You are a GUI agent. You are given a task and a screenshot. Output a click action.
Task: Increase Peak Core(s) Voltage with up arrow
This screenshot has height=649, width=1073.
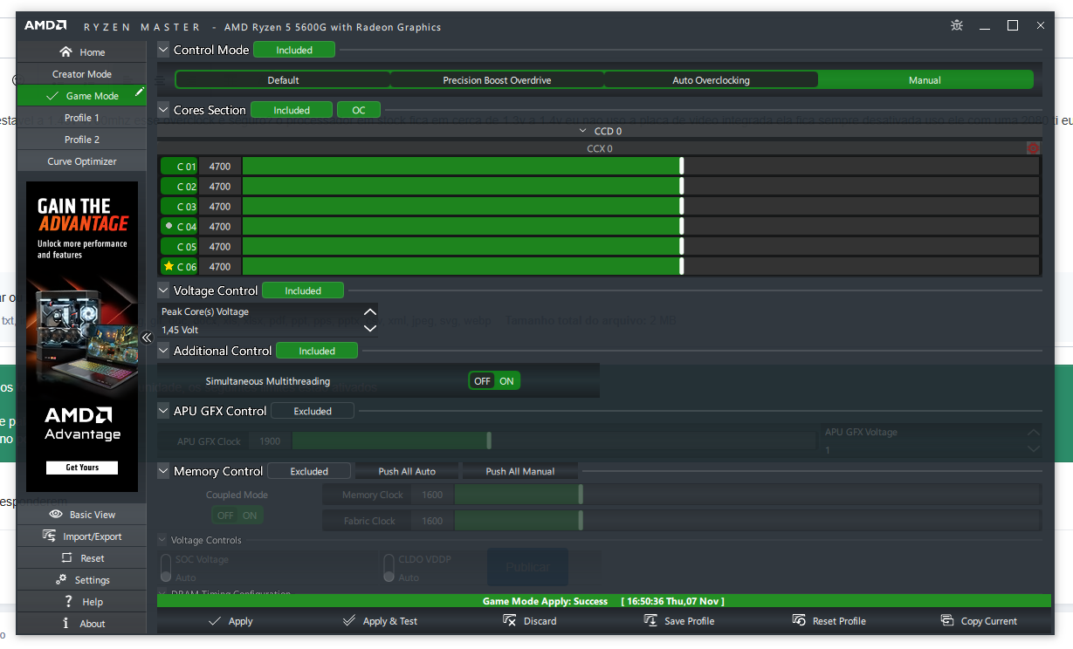point(370,312)
